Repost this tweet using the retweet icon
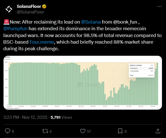Viewport: 166px width, 138px height. (45, 131)
